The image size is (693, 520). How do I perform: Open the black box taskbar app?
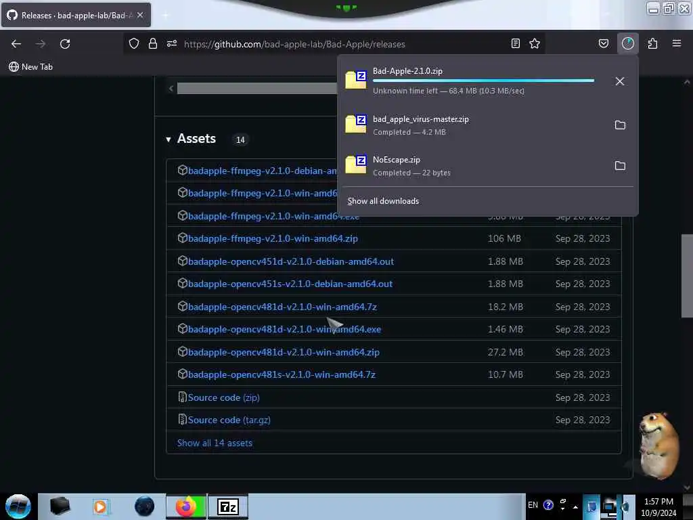60,506
